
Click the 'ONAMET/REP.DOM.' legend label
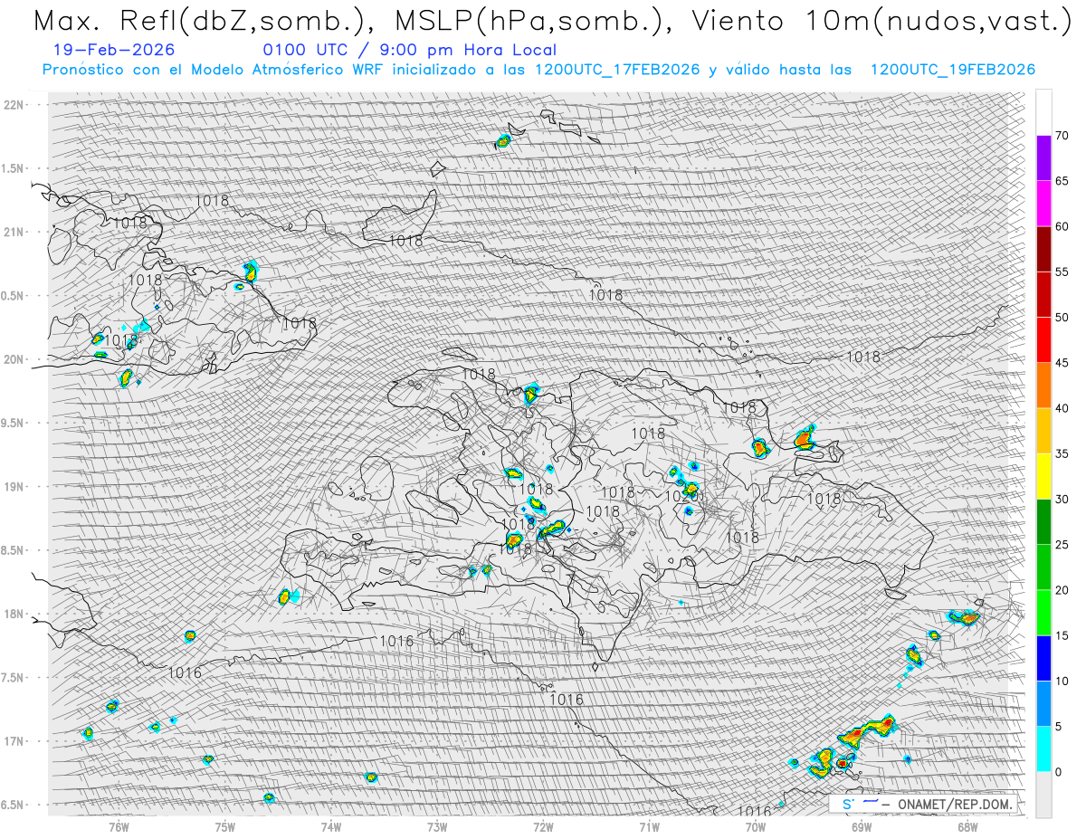point(954,805)
